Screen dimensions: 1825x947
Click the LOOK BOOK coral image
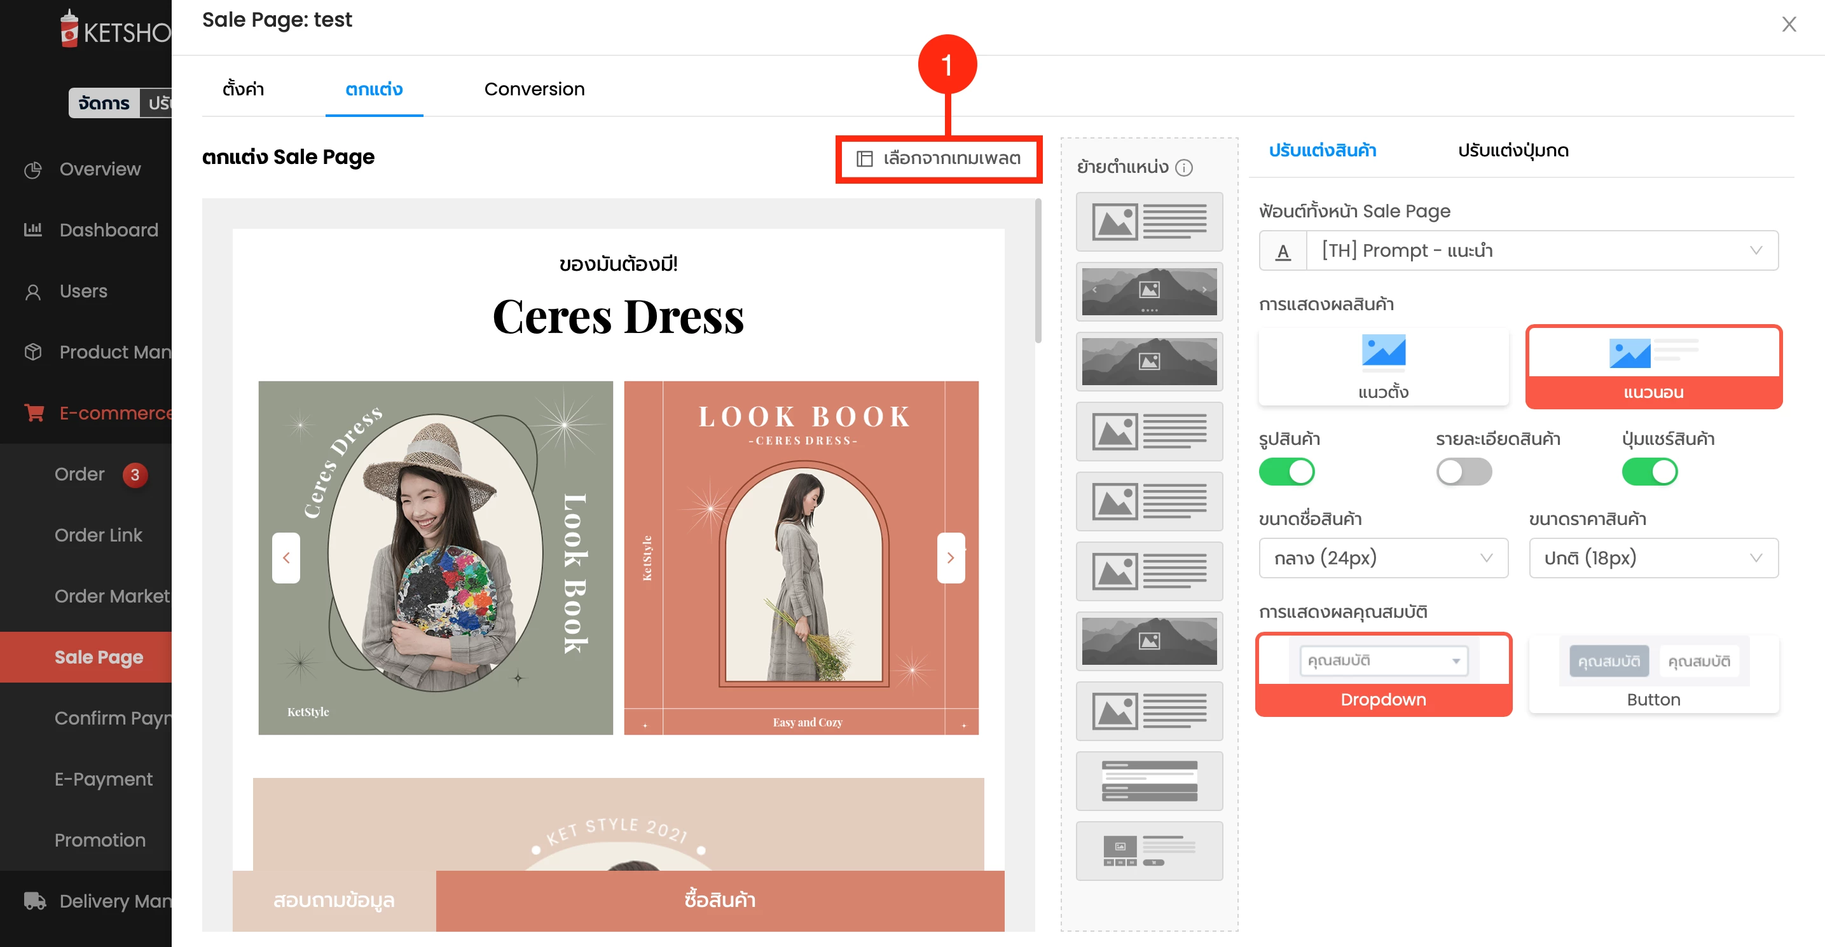pyautogui.click(x=801, y=558)
